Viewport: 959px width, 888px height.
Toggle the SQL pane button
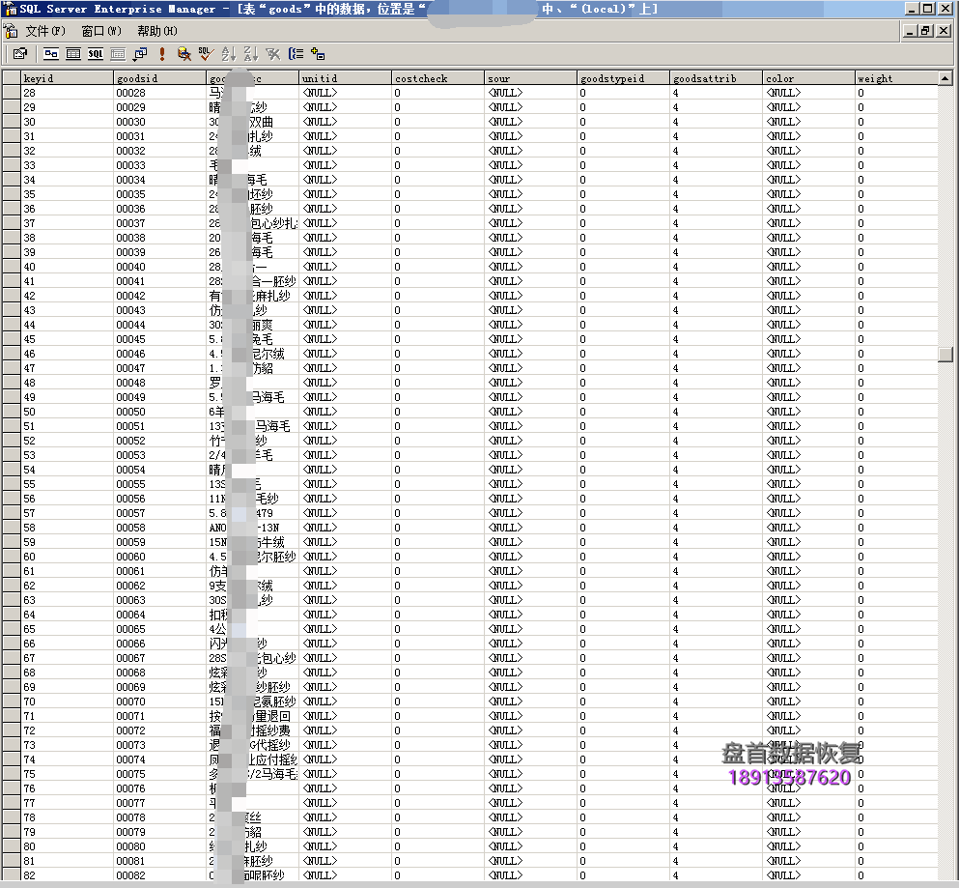click(95, 54)
